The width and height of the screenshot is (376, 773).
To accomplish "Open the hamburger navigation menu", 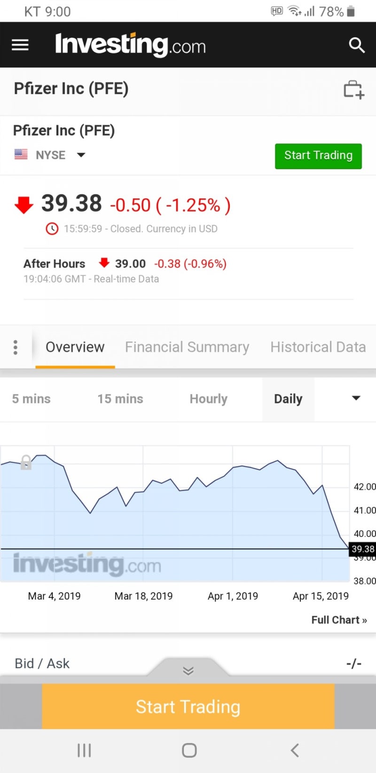I will [20, 45].
